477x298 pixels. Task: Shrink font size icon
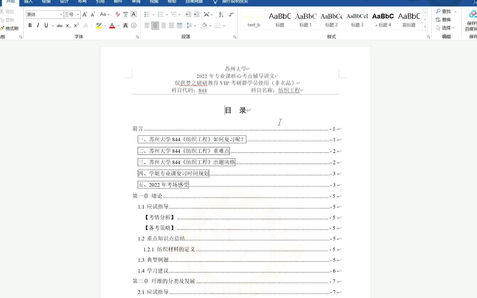click(x=93, y=14)
